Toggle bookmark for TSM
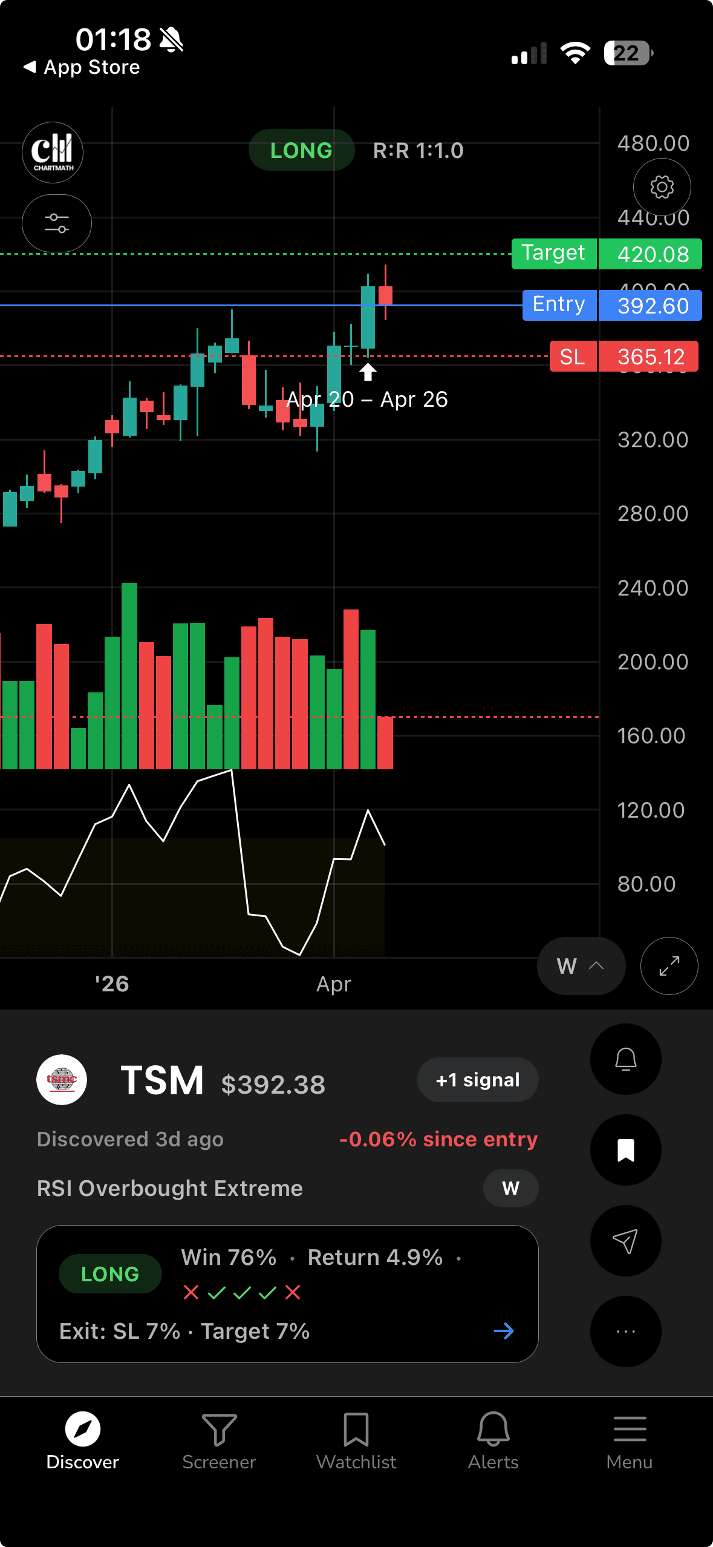The image size is (713, 1547). (626, 1150)
